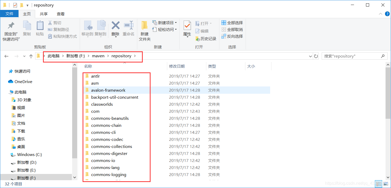Select the avalon-framework folder
The width and height of the screenshot is (391, 188).
pos(108,90)
